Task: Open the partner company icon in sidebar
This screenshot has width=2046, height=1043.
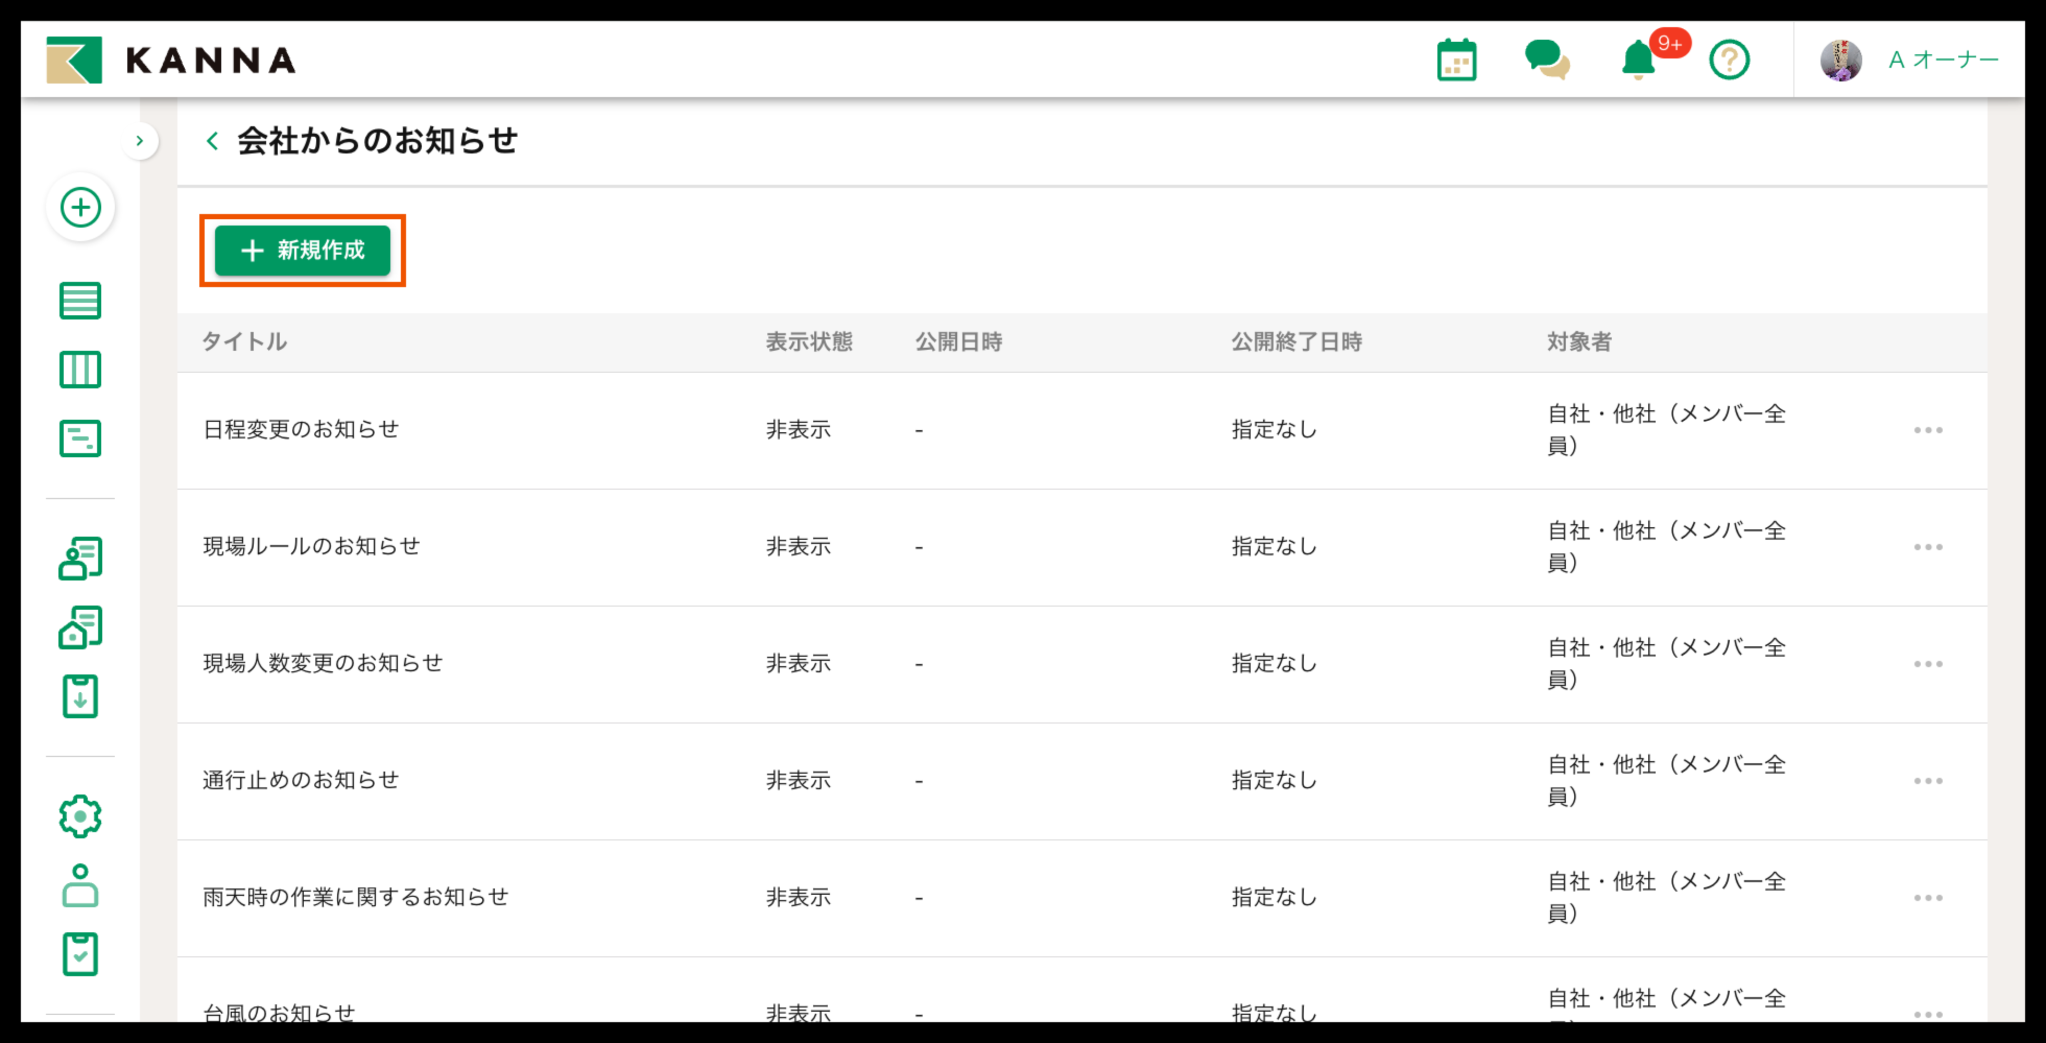Action: coord(80,627)
